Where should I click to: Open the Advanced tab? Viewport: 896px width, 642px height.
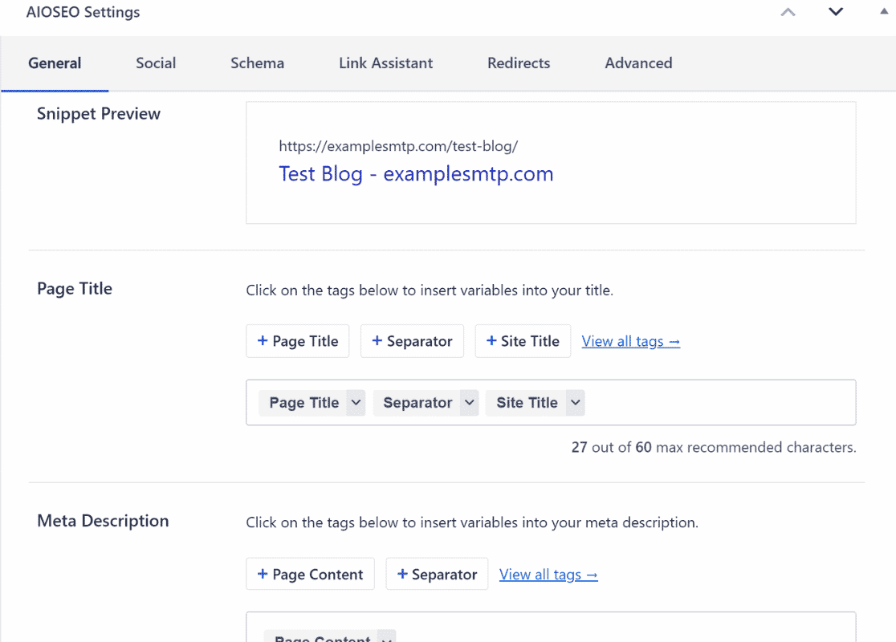click(x=638, y=63)
